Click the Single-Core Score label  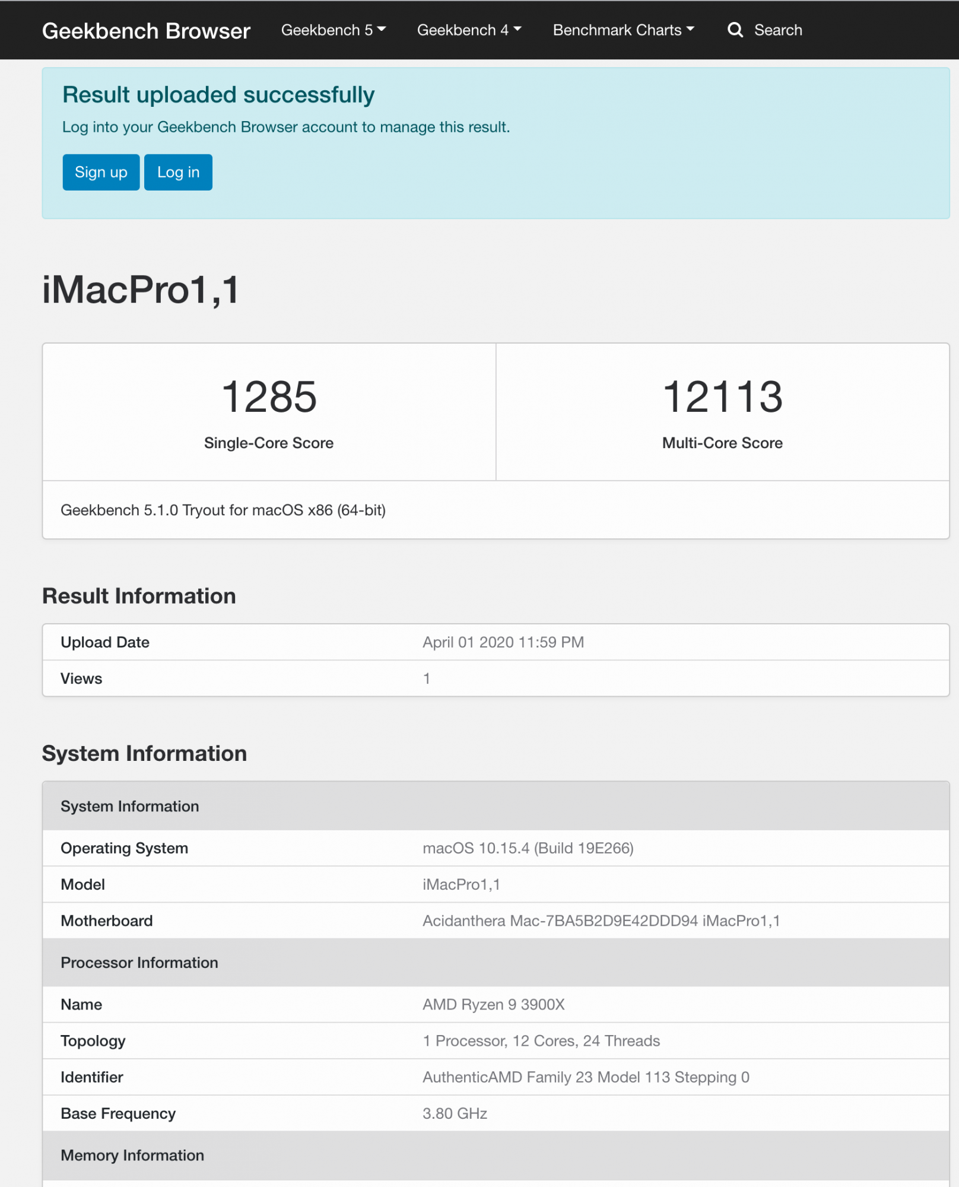click(269, 443)
